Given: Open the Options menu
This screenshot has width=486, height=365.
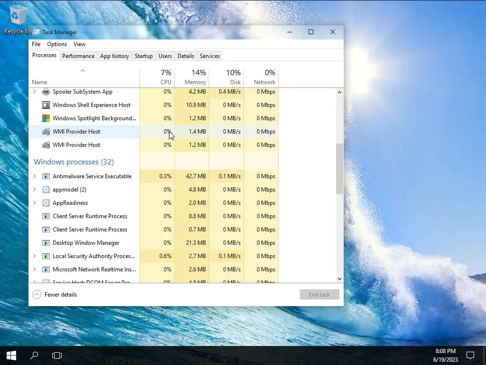Looking at the screenshot, I should 57,44.
